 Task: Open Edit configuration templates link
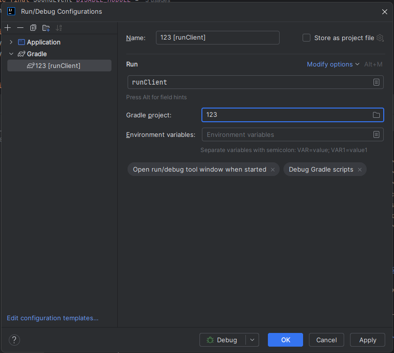pyautogui.click(x=52, y=318)
